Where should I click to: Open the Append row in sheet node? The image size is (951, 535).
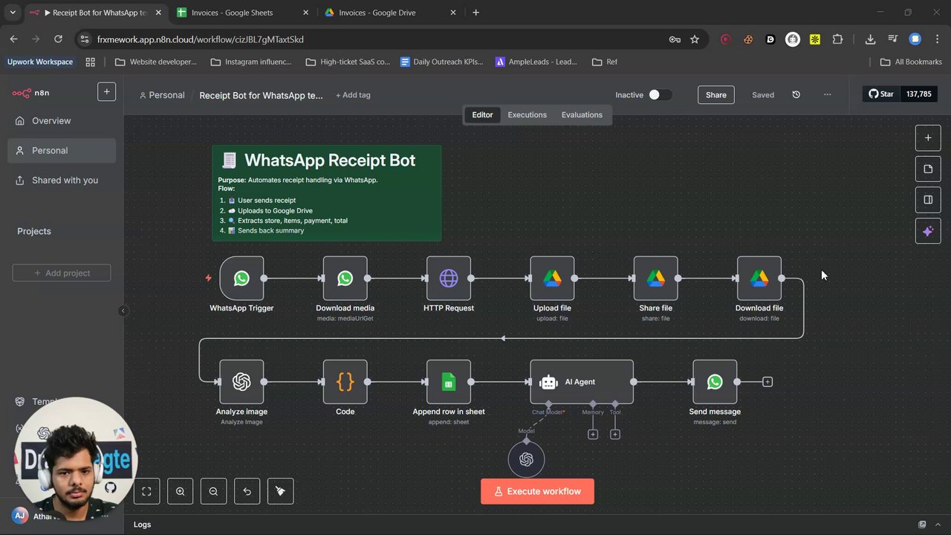click(449, 382)
